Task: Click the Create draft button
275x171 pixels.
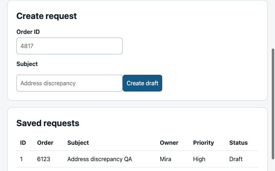Action: [143, 83]
